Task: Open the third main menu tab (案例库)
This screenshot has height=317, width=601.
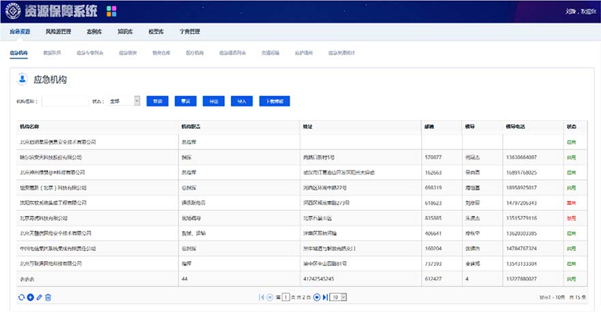Action: (94, 31)
